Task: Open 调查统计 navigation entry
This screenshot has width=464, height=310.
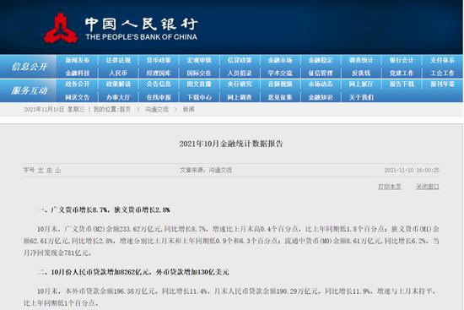Action: coord(361,60)
